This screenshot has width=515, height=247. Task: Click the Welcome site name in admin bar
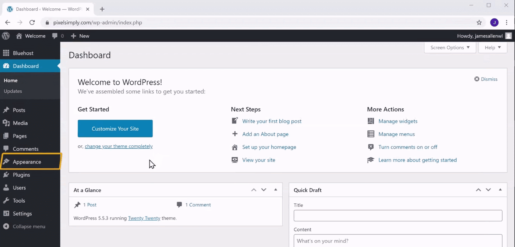35,36
